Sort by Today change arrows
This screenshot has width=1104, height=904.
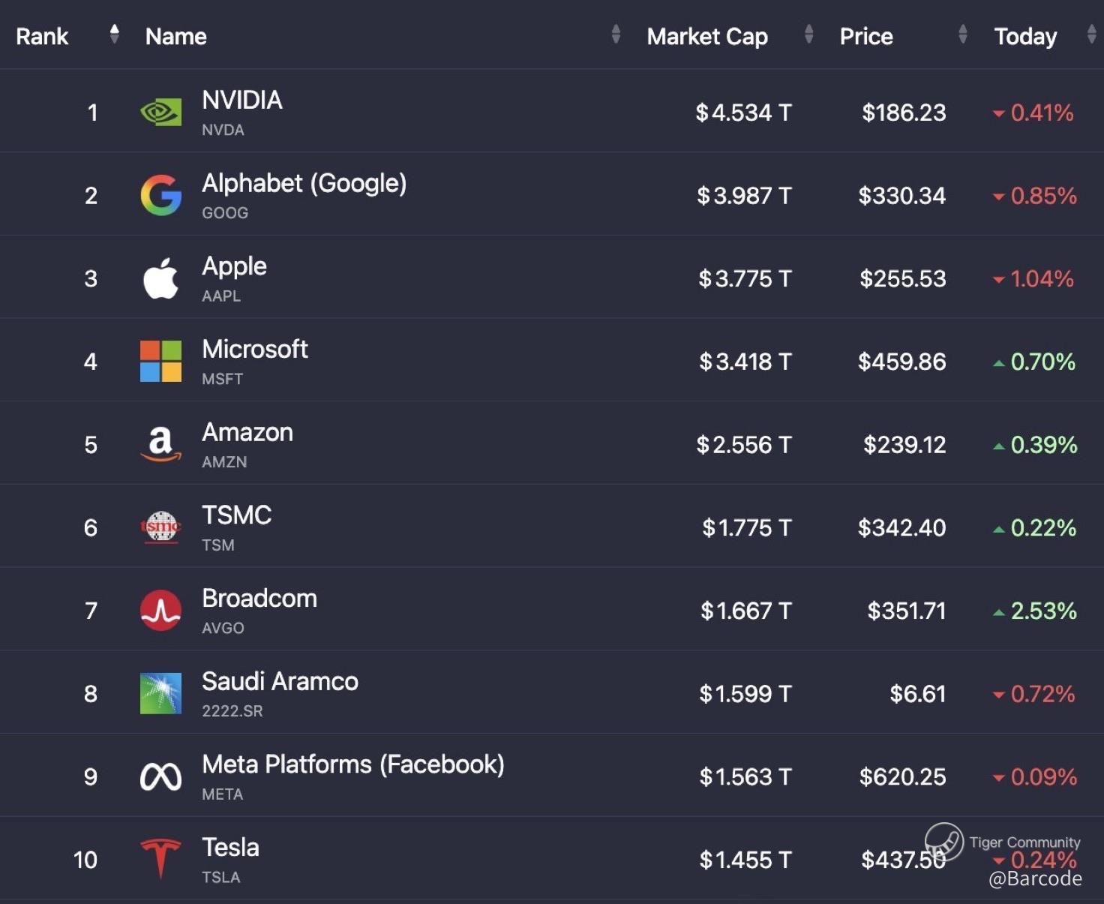1091,35
